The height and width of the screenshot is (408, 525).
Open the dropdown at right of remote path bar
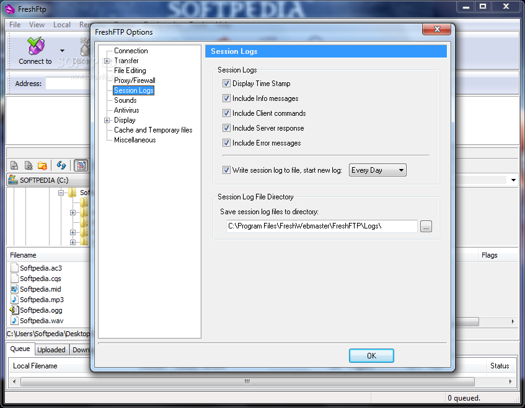pos(513,180)
